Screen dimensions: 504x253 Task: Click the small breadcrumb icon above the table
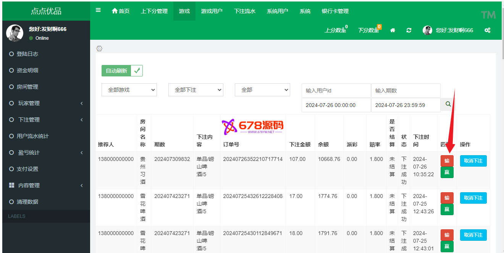pos(99,49)
